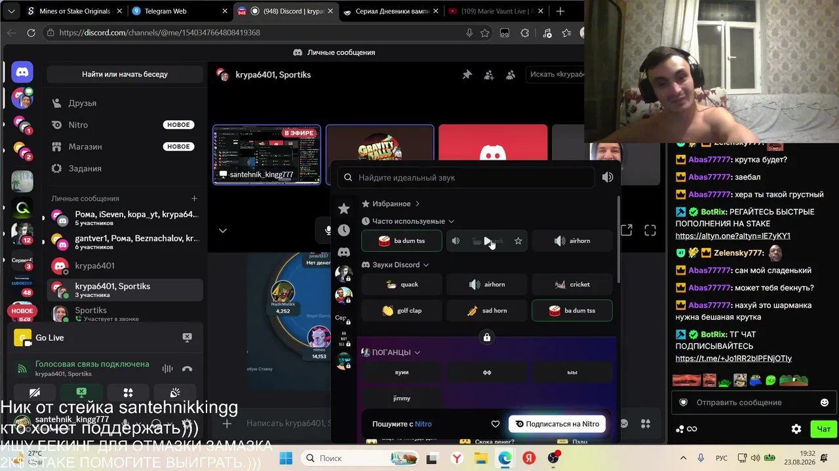Toggle noise suppression next to disconnect
Viewport: 839px width, 471px height.
coord(168,369)
